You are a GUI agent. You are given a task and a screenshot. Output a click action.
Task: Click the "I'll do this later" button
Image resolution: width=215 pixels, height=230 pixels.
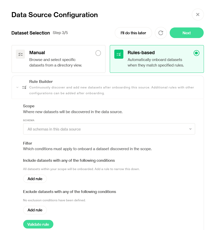[133, 33]
